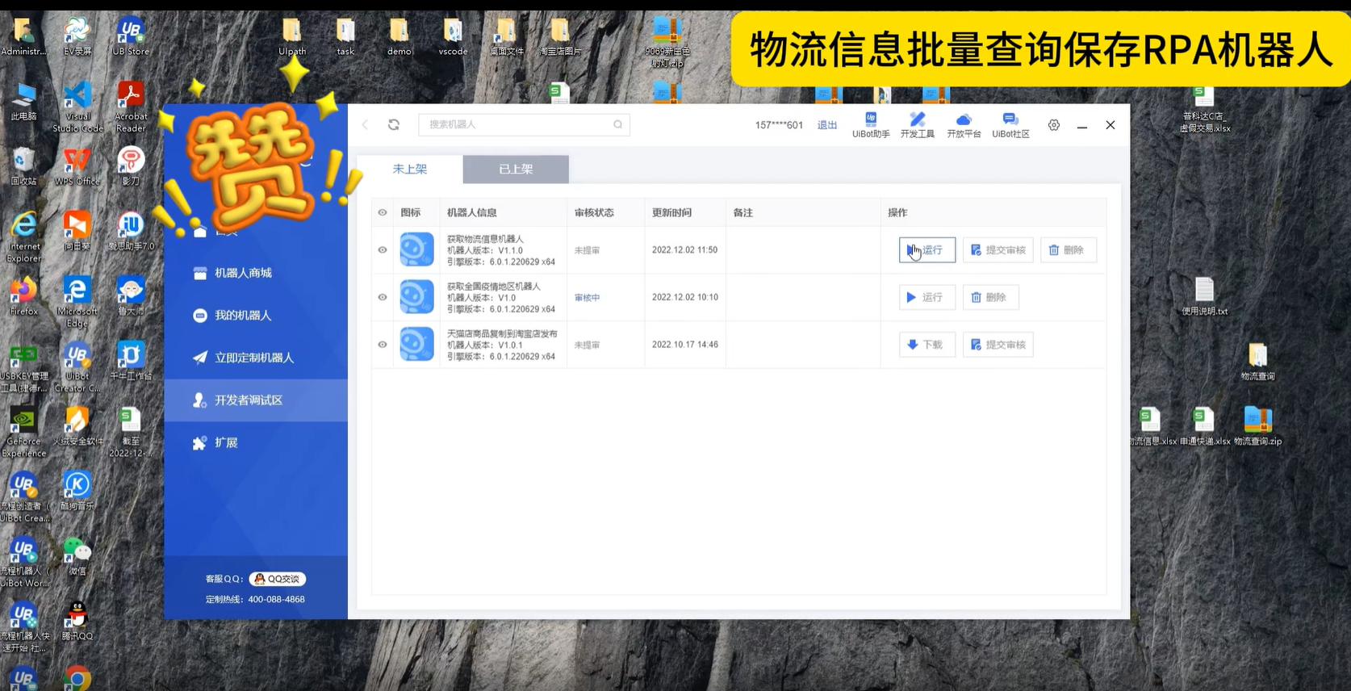
Task: Open the settings gear in UiBot window
Action: (x=1054, y=125)
